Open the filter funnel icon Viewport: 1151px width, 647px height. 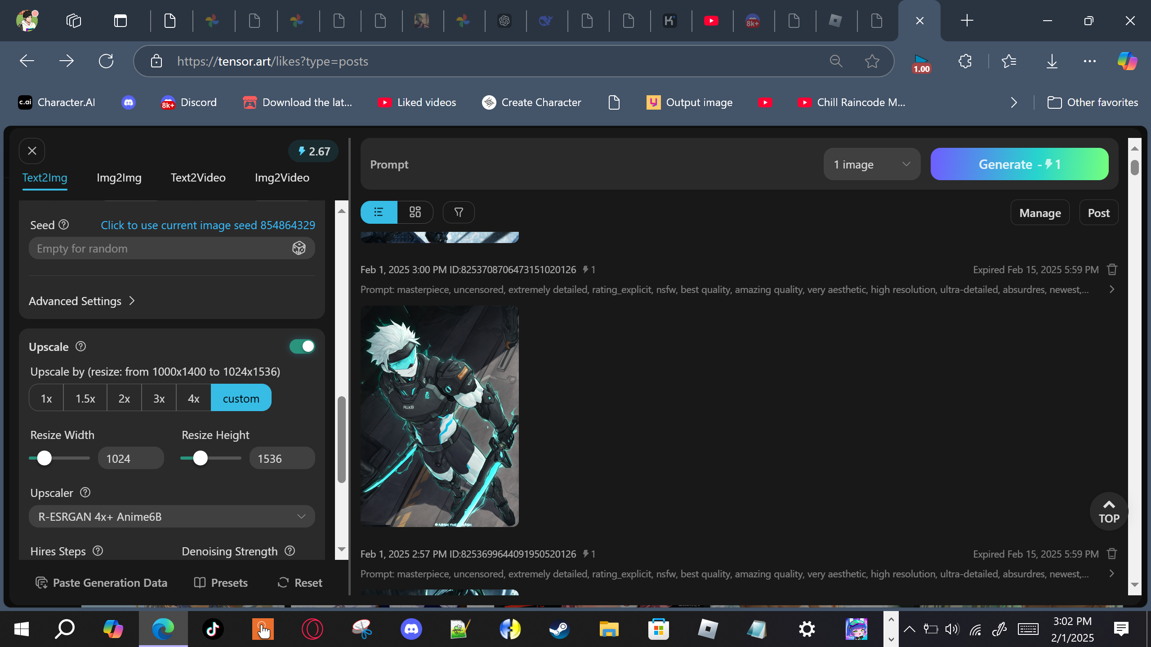coord(459,212)
